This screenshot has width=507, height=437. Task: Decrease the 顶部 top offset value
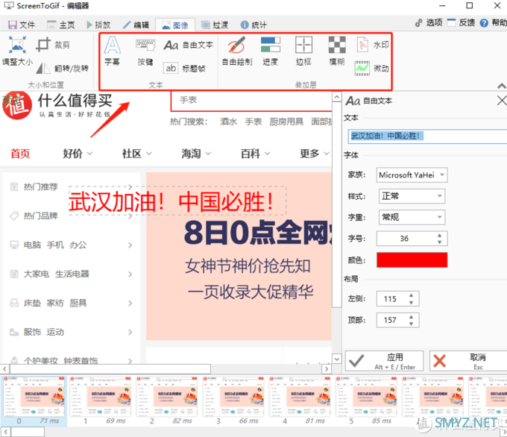pos(411,324)
